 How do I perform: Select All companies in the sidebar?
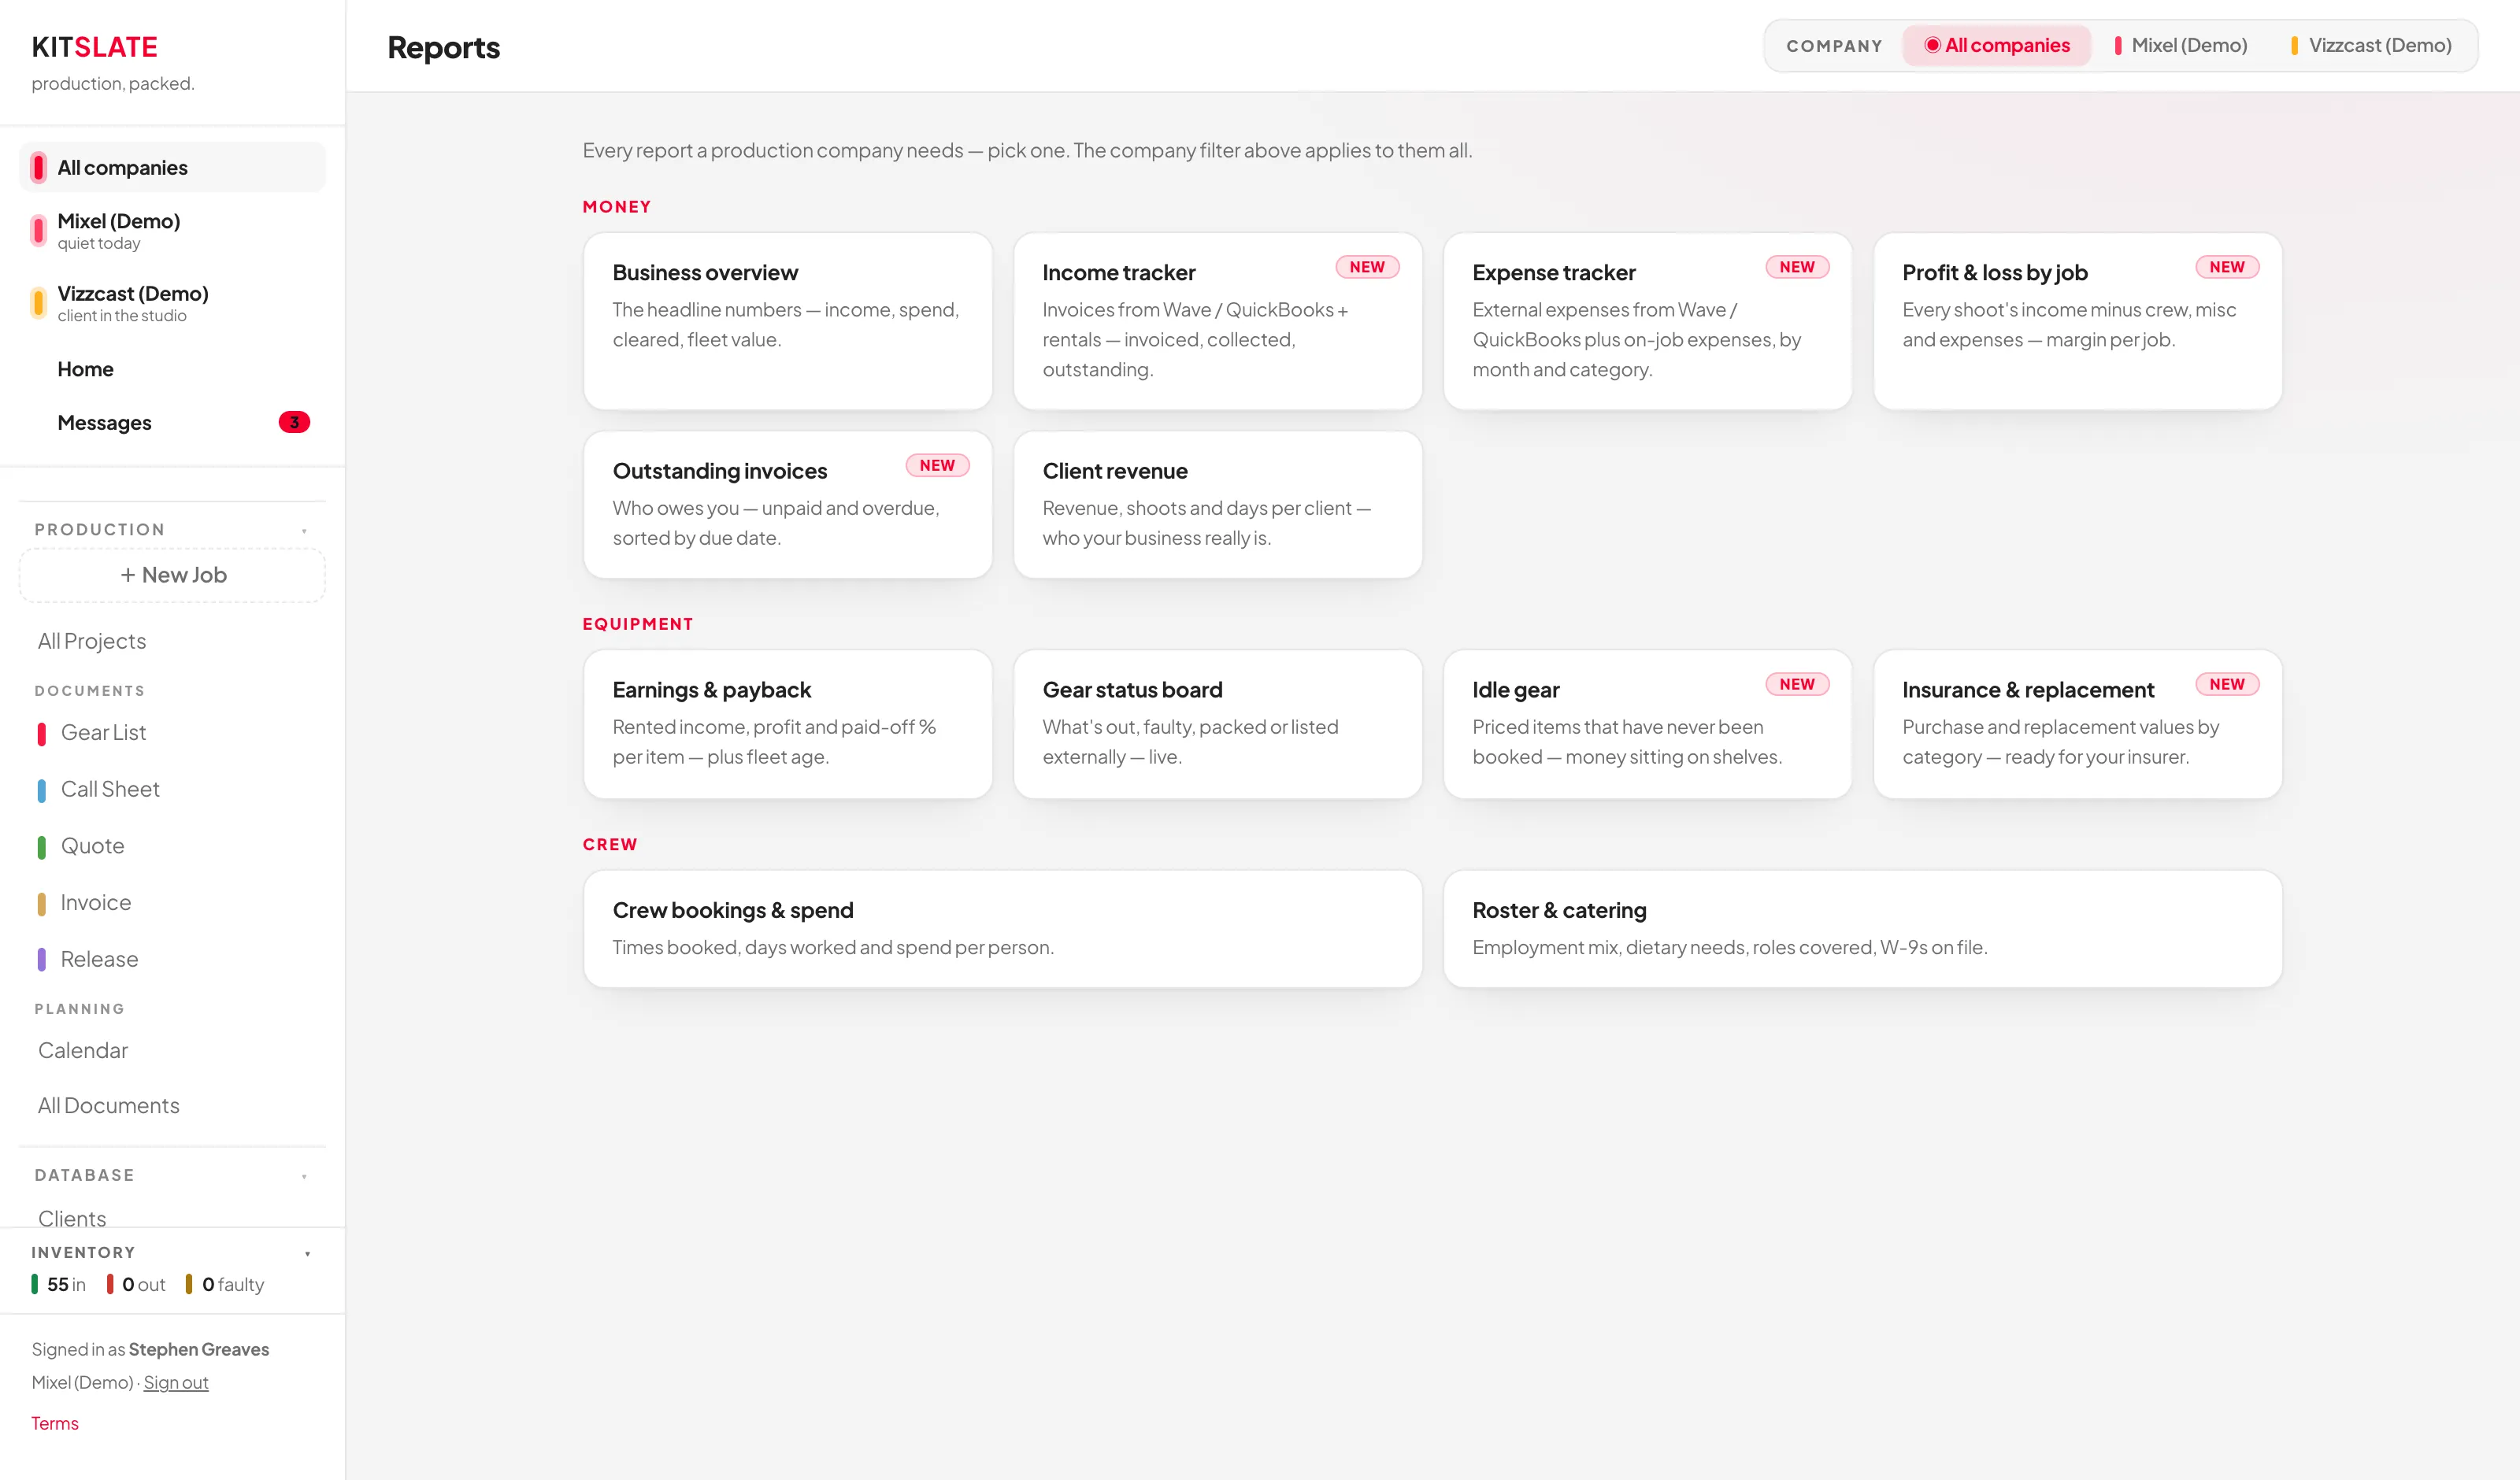172,167
